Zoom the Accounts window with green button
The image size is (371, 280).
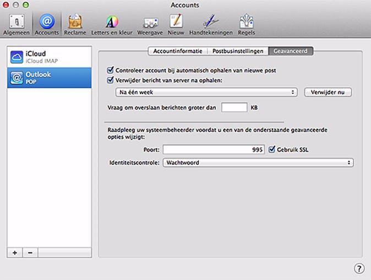26,5
